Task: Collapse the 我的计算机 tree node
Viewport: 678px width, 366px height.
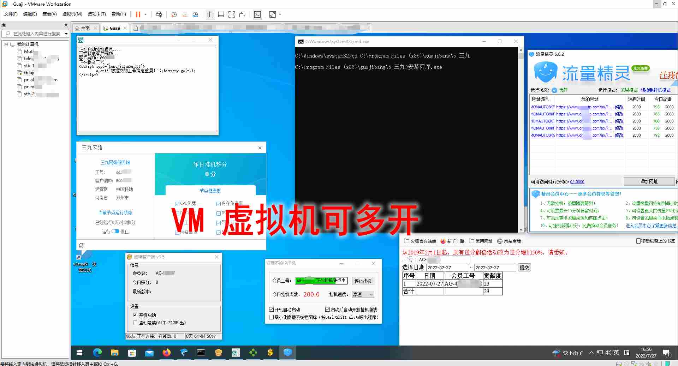Action: [6, 44]
